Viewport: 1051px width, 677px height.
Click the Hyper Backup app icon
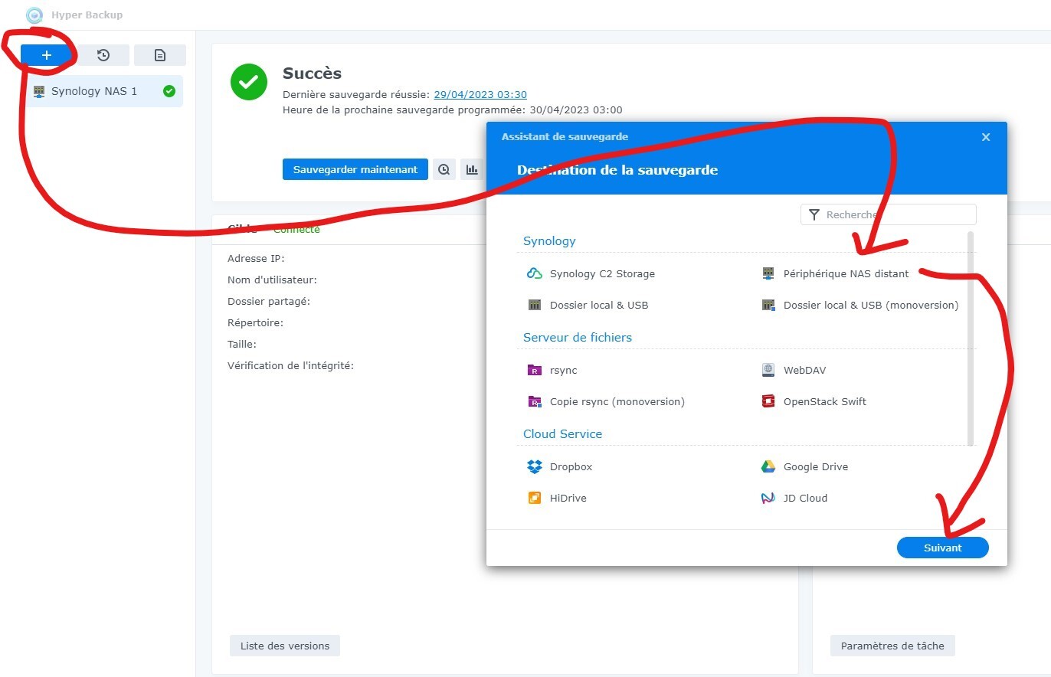point(34,15)
